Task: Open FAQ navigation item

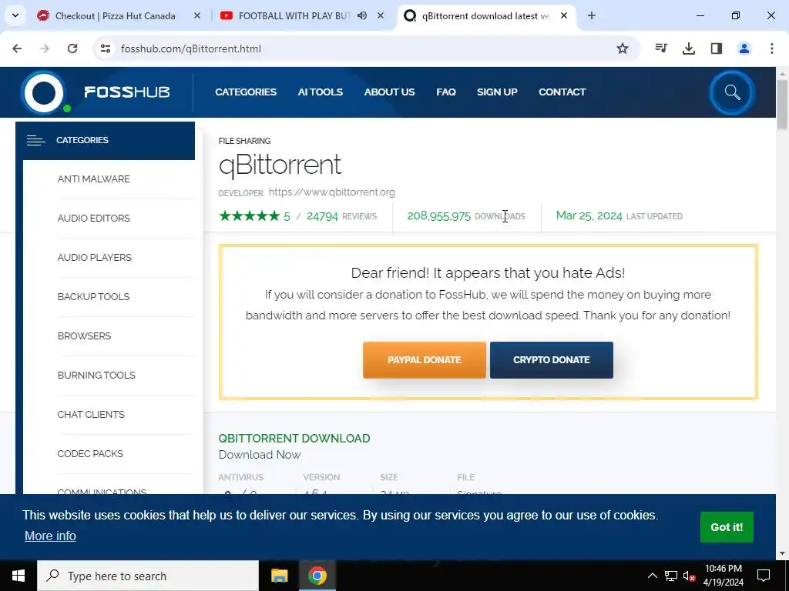Action: click(x=446, y=92)
